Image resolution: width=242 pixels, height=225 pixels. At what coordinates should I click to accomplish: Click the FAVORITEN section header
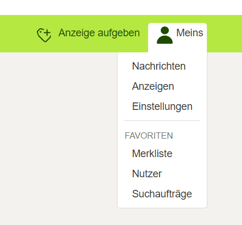tap(149, 136)
